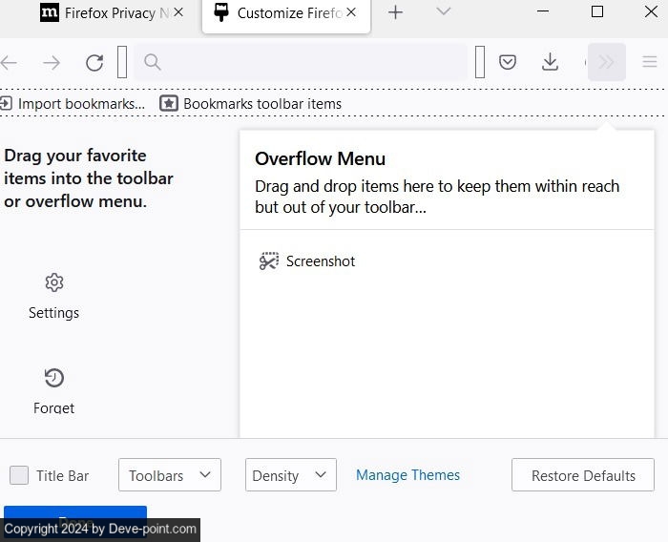
Task: Open the hamburger application menu
Action: [x=650, y=63]
